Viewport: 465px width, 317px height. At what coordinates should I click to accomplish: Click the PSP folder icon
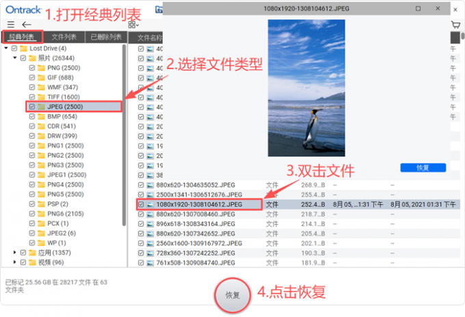pos(41,204)
